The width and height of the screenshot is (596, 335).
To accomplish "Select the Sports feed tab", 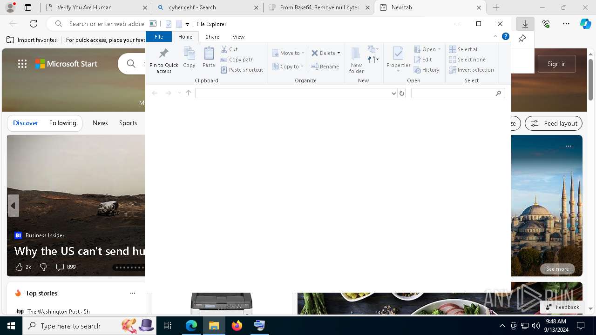I will tap(128, 123).
